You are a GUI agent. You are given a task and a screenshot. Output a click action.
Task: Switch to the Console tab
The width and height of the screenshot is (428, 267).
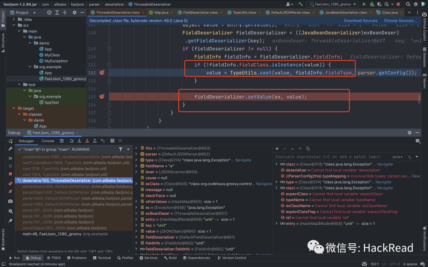48,141
